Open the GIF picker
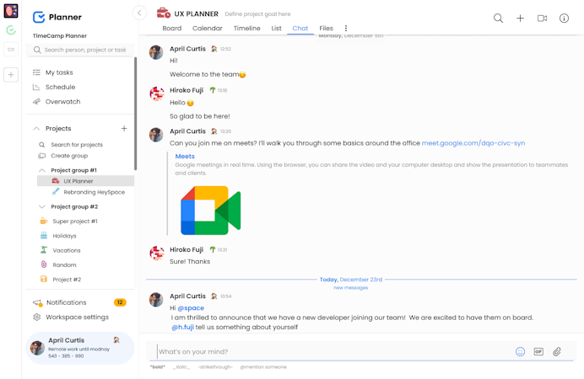The image size is (584, 379). (x=538, y=351)
